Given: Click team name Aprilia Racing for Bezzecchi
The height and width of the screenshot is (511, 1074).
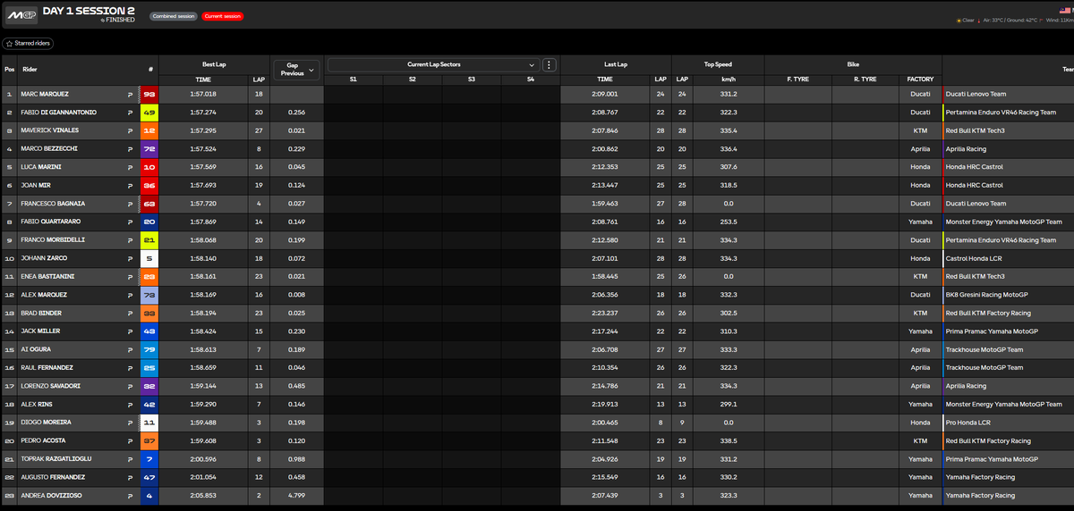Looking at the screenshot, I should tap(966, 149).
